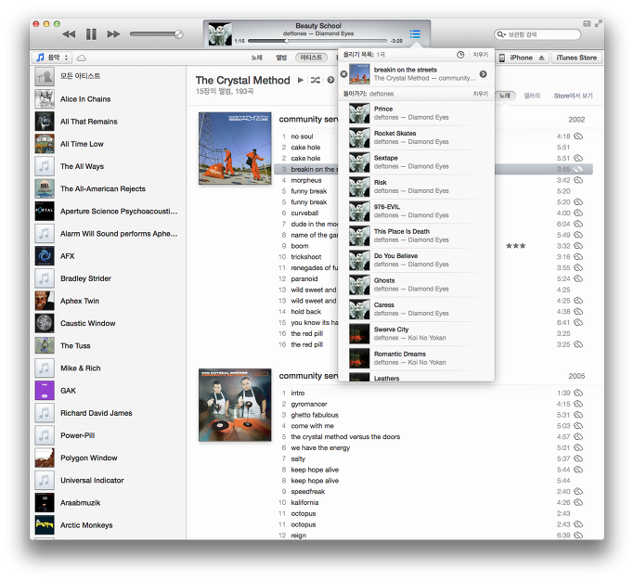This screenshot has width=634, height=581.
Task: Download 'curveball' via cloud icon
Action: (578, 213)
